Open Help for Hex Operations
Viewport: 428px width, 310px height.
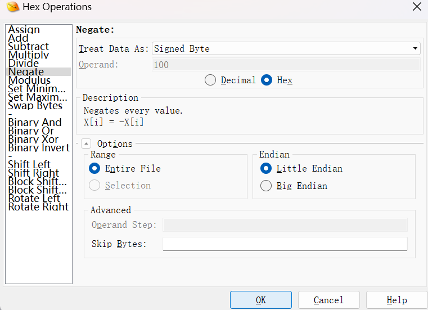click(397, 300)
